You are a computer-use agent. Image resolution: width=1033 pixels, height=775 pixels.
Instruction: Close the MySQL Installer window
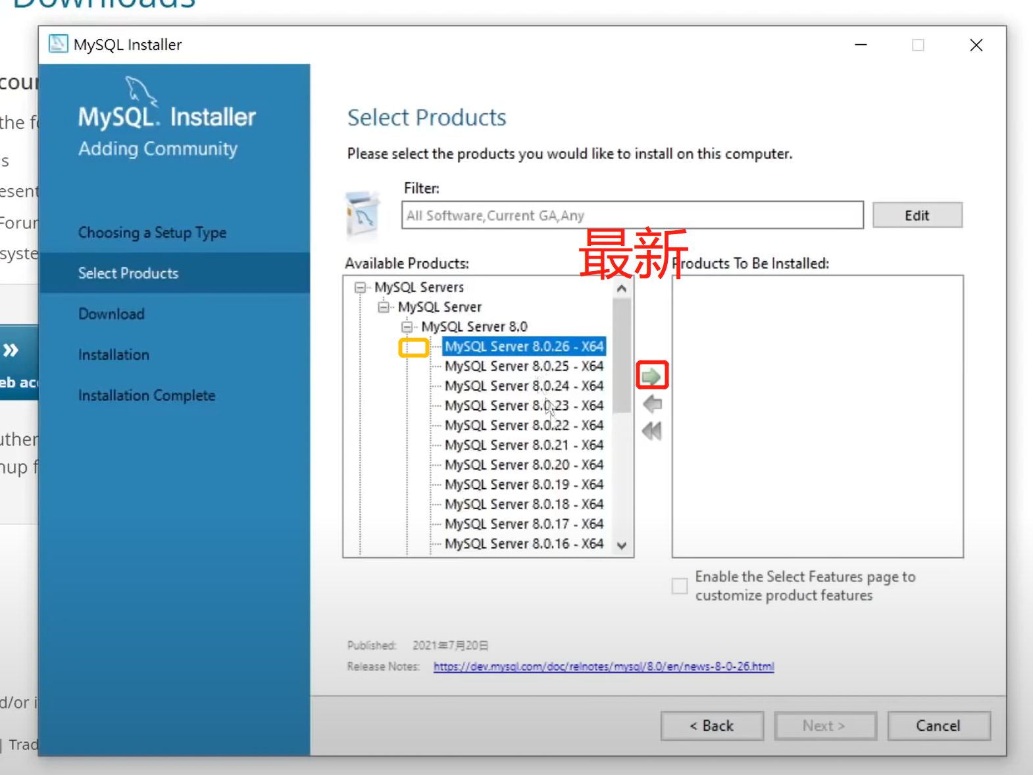[x=976, y=45]
